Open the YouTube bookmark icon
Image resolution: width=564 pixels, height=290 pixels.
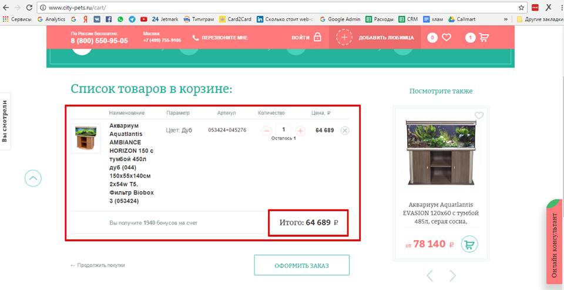tap(144, 19)
